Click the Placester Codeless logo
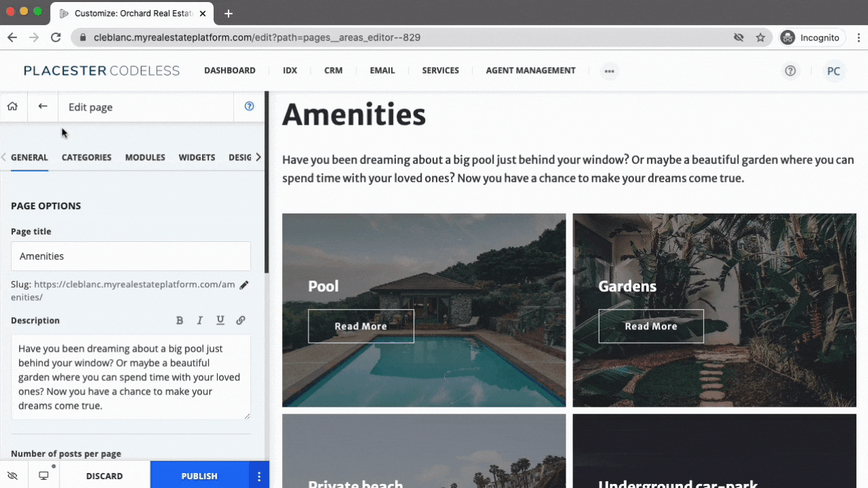The width and height of the screenshot is (868, 488). point(102,70)
